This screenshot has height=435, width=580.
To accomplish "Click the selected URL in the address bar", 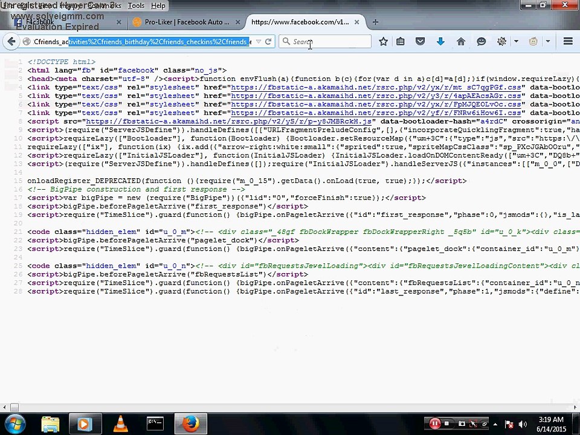I will click(159, 42).
